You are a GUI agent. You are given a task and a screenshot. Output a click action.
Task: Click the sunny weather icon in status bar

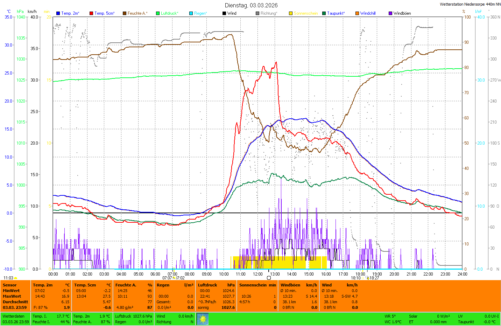pos(203,319)
